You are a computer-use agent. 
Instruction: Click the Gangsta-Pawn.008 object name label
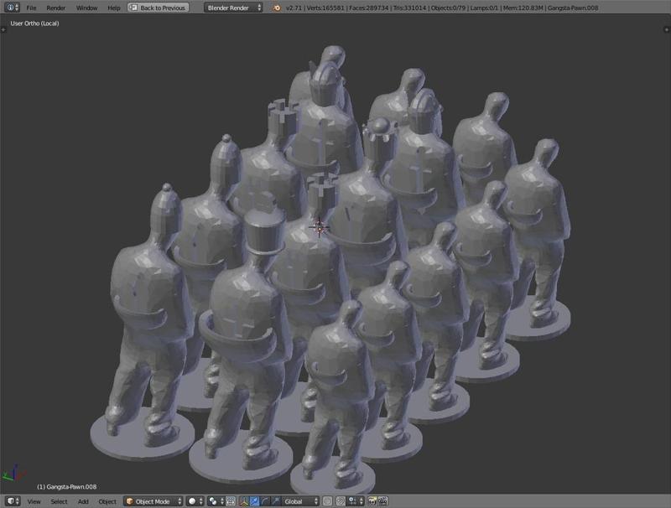click(67, 486)
